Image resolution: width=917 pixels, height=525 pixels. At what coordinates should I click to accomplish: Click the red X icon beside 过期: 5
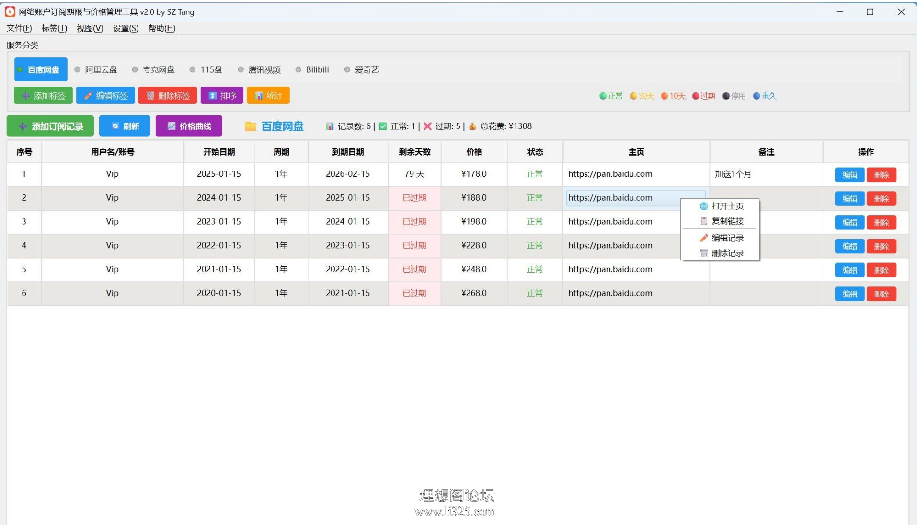tap(427, 126)
